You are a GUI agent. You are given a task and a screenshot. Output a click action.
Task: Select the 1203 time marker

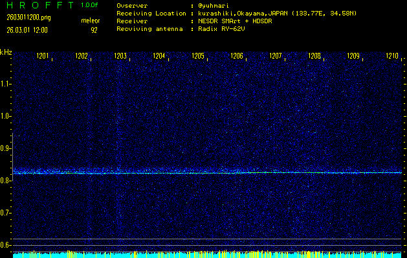(x=120, y=57)
